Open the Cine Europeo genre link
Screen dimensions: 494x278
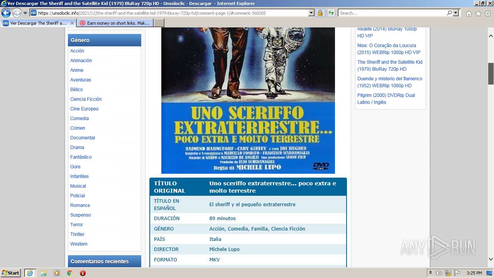(x=85, y=109)
